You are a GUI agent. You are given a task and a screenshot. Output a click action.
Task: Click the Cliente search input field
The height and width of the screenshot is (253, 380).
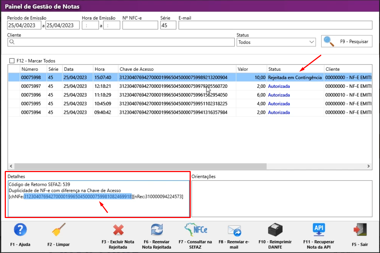[121, 42]
